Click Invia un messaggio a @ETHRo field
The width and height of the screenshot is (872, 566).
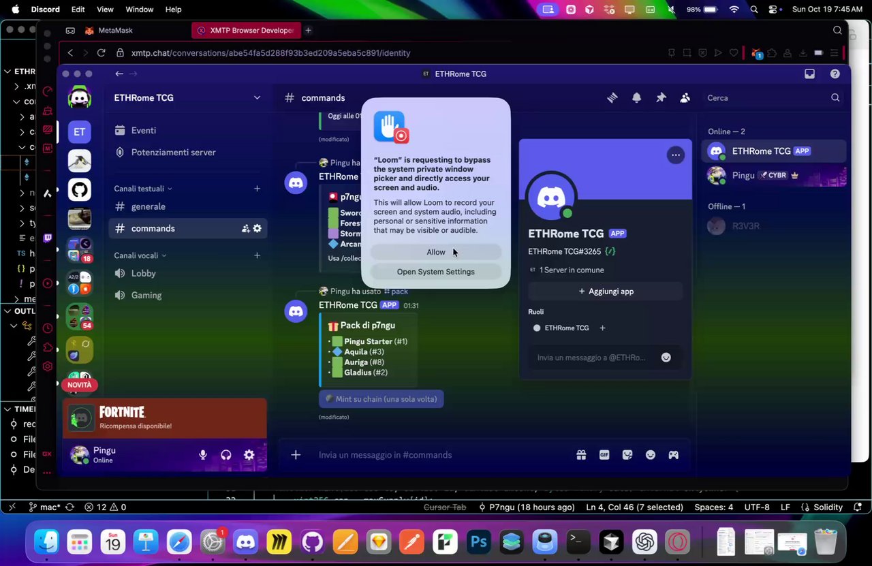[x=591, y=358]
